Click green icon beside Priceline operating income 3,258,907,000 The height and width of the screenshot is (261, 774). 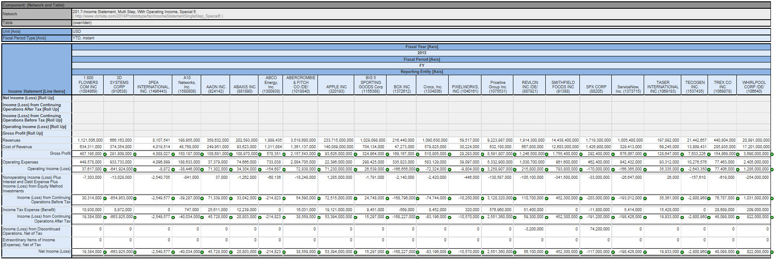[x=515, y=170]
